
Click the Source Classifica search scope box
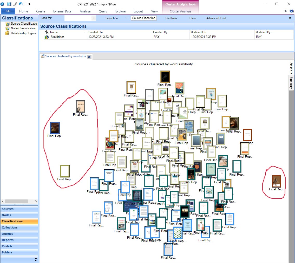click(x=143, y=18)
